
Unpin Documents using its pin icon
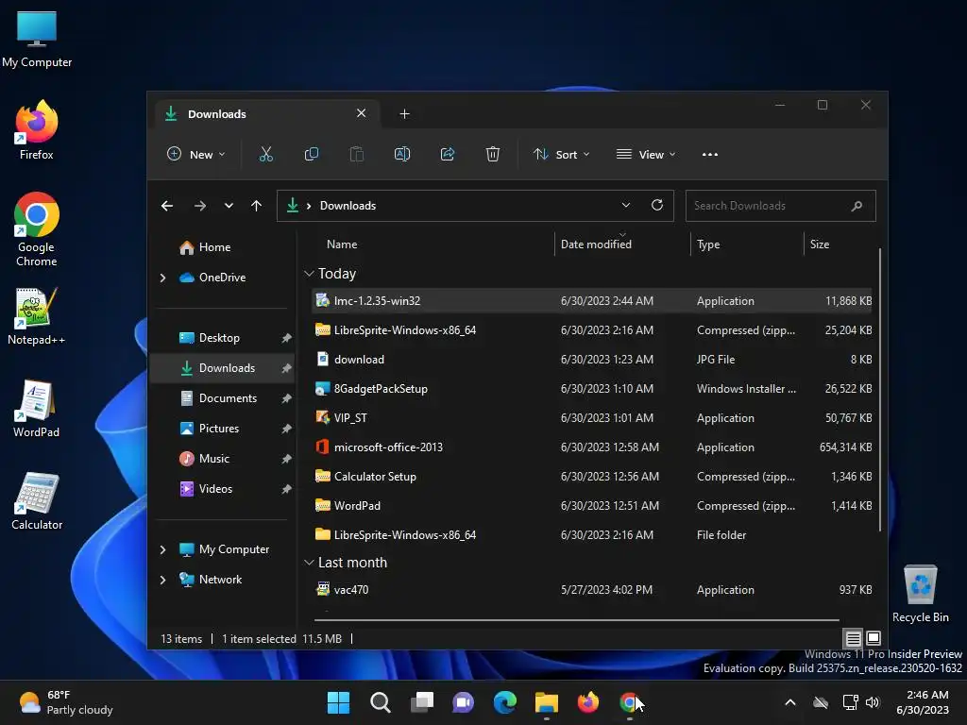286,398
